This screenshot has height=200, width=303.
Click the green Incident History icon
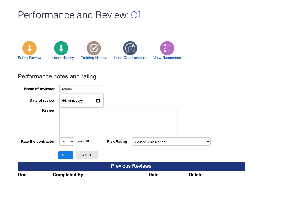click(61, 48)
